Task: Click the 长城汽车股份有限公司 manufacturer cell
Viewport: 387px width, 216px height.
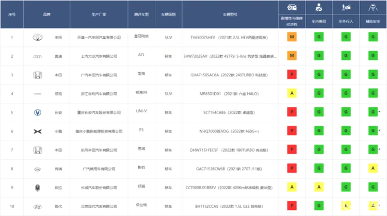Action: [x=99, y=188]
